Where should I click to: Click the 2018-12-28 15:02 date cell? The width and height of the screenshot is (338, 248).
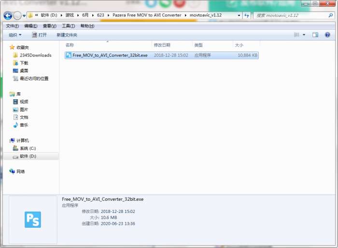pos(171,55)
